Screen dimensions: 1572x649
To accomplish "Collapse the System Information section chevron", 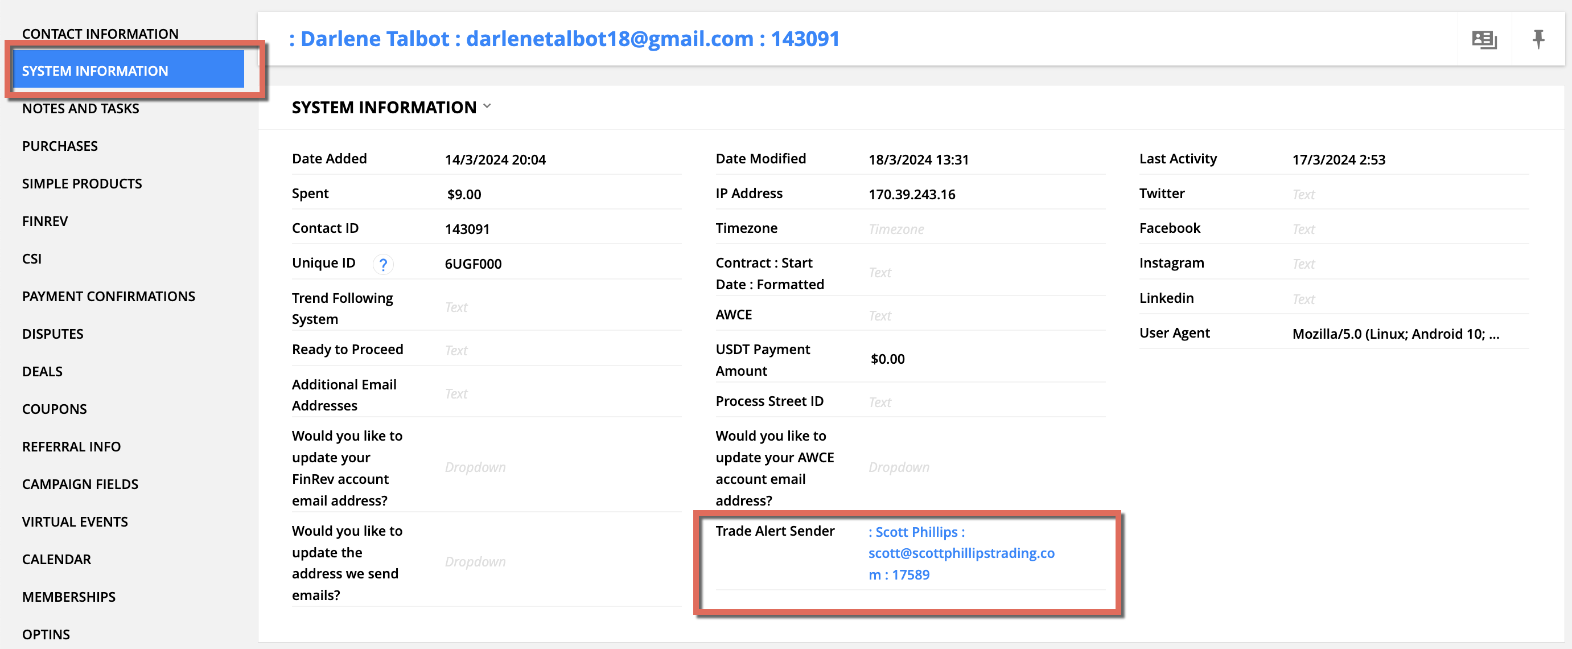I will (x=487, y=106).
